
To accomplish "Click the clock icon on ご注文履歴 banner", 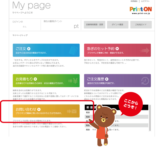I will [144, 81].
